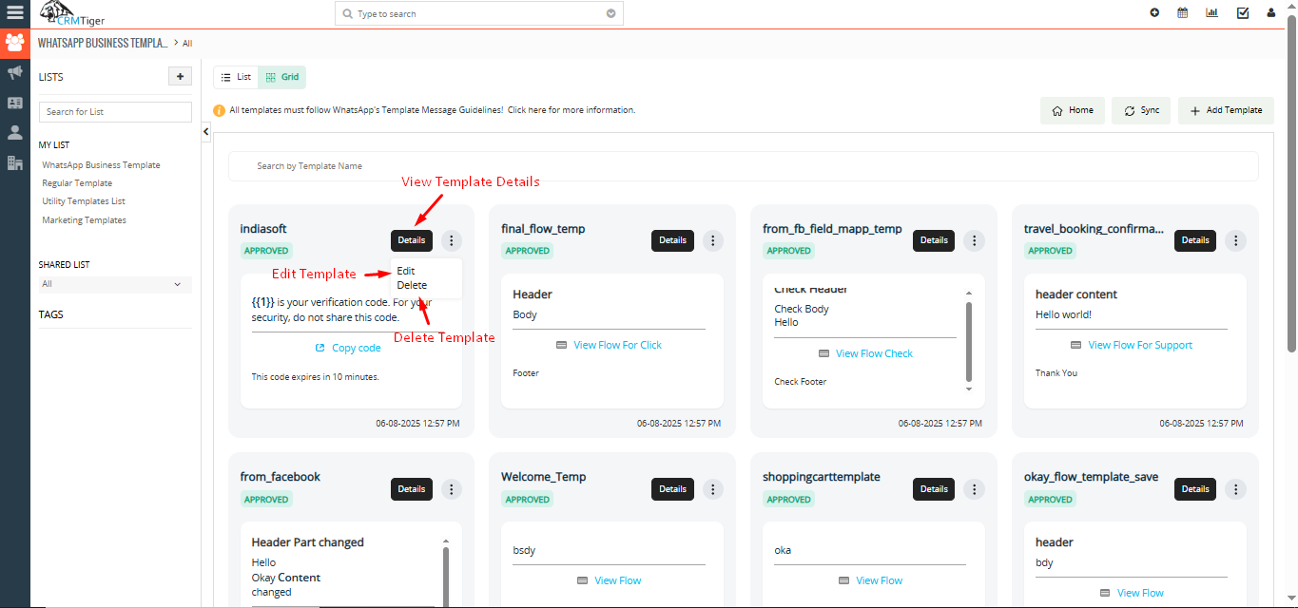View Details of Welcome_Temp template
This screenshot has width=1298, height=608.
672,489
